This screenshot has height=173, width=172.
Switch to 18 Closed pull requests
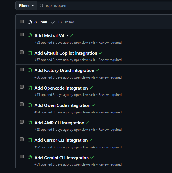(66, 22)
